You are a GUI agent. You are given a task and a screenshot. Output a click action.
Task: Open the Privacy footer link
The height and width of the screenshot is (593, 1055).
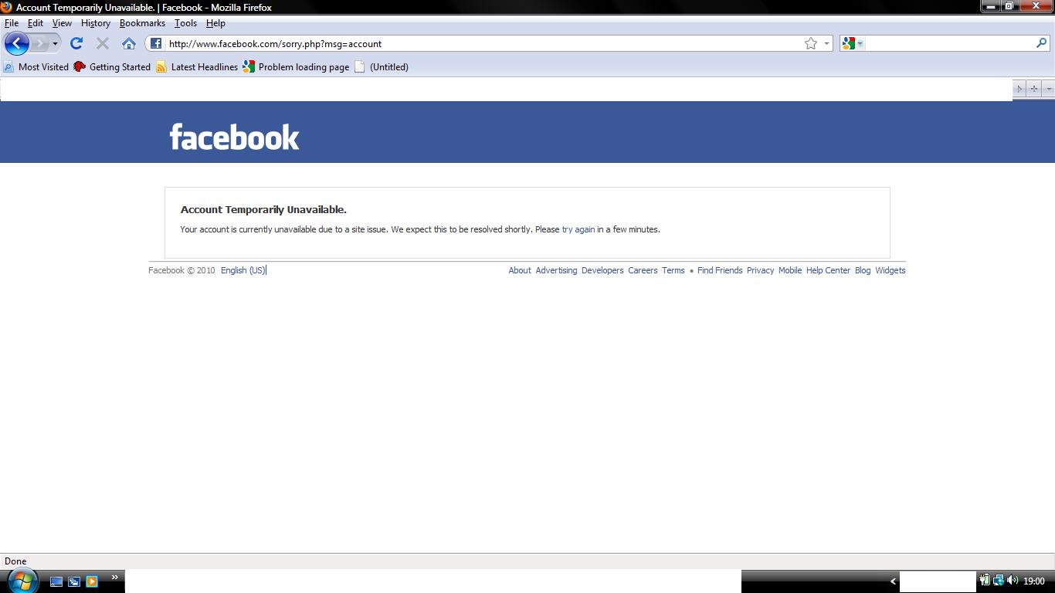(x=761, y=270)
